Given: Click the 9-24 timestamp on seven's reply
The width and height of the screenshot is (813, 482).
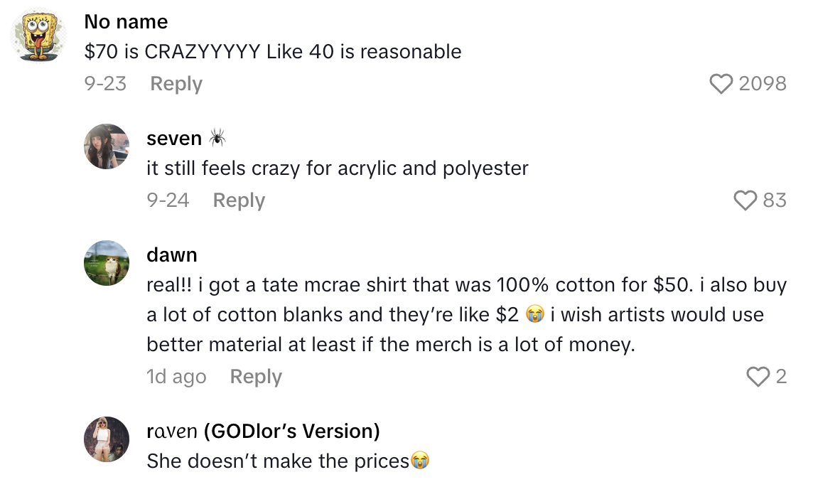Looking at the screenshot, I should [x=169, y=200].
